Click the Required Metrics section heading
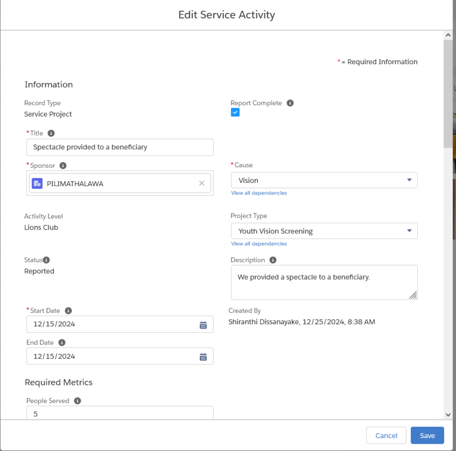The image size is (456, 451). point(58,382)
